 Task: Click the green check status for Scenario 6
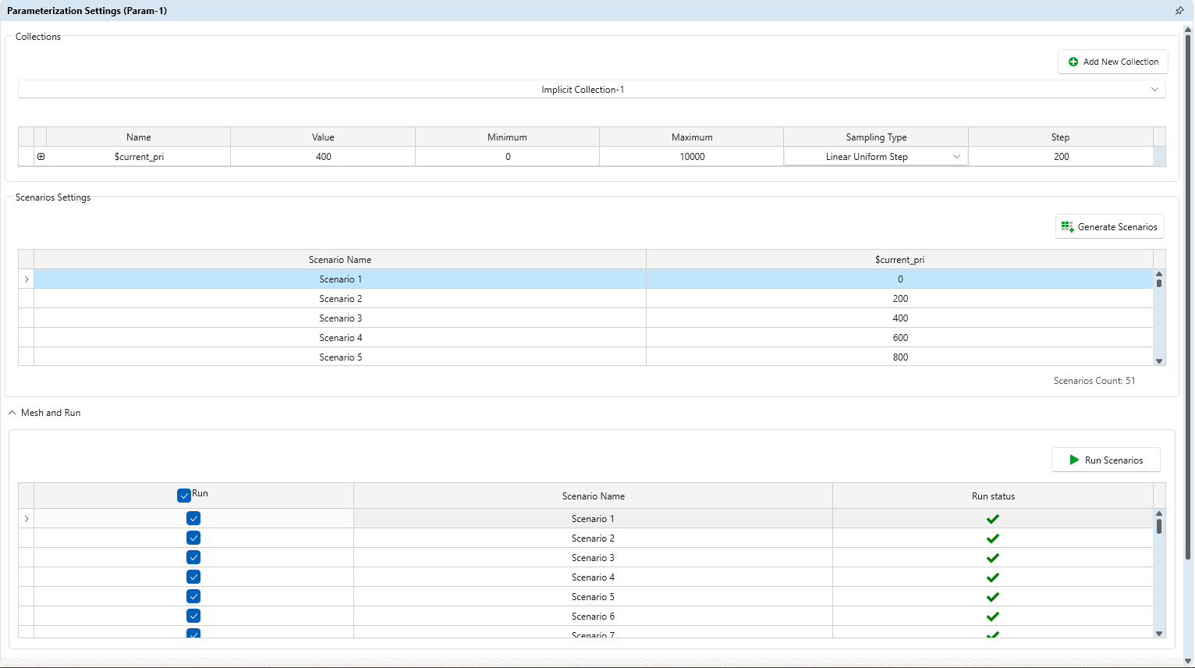pos(993,616)
